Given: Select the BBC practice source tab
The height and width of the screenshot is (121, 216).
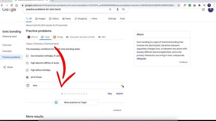Looking at the screenshot, I should tap(102, 37).
